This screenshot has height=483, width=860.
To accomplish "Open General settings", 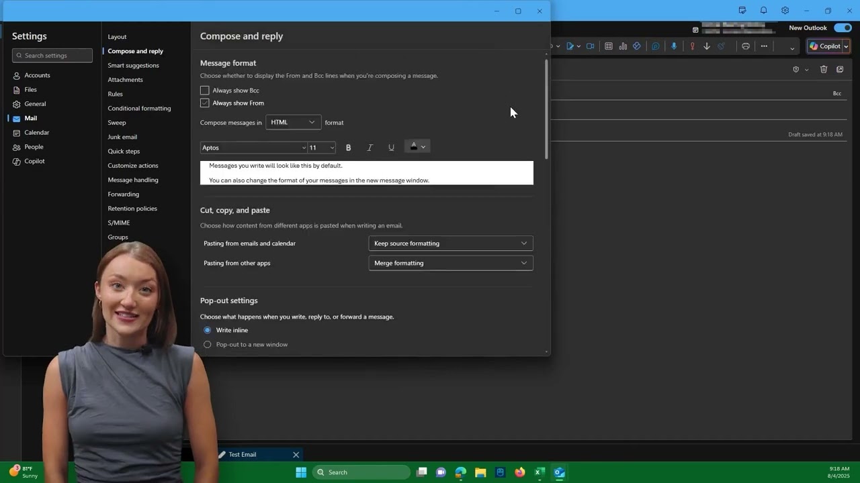I will [35, 104].
